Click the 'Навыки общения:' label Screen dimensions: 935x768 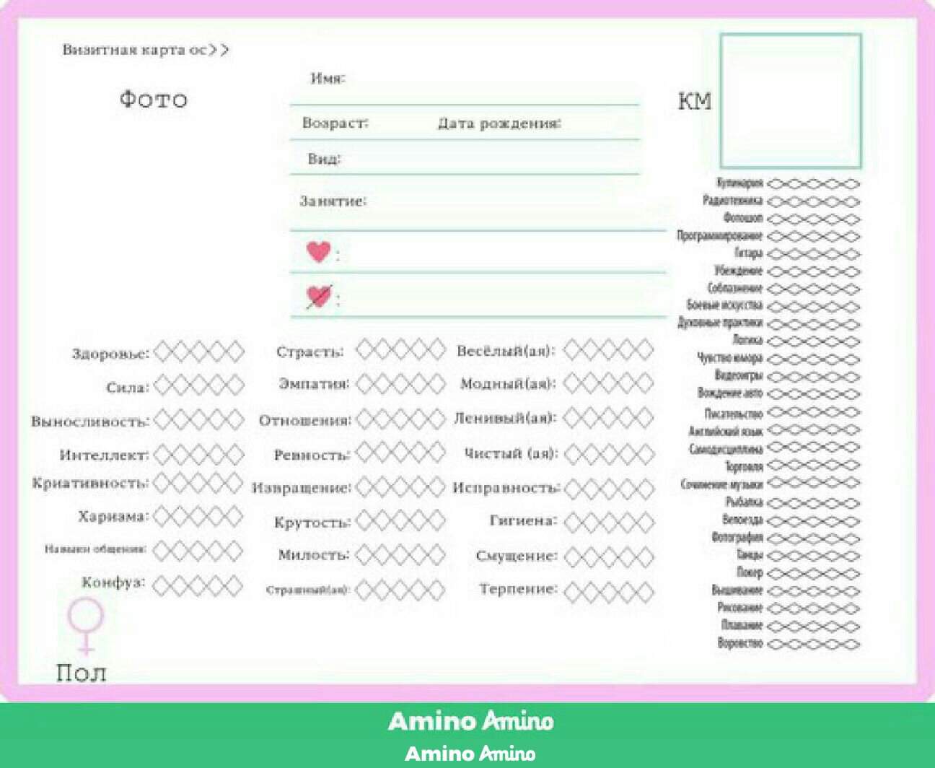coord(95,549)
